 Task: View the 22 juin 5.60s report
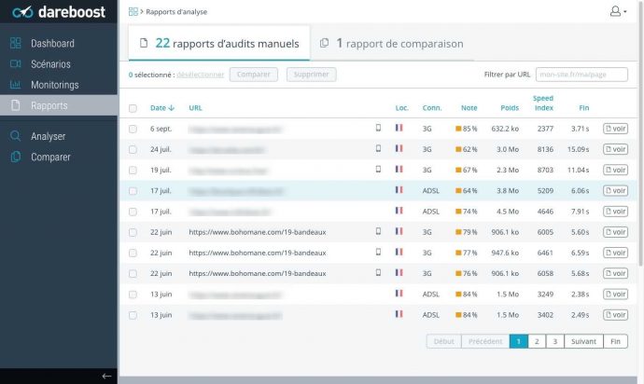(x=615, y=232)
